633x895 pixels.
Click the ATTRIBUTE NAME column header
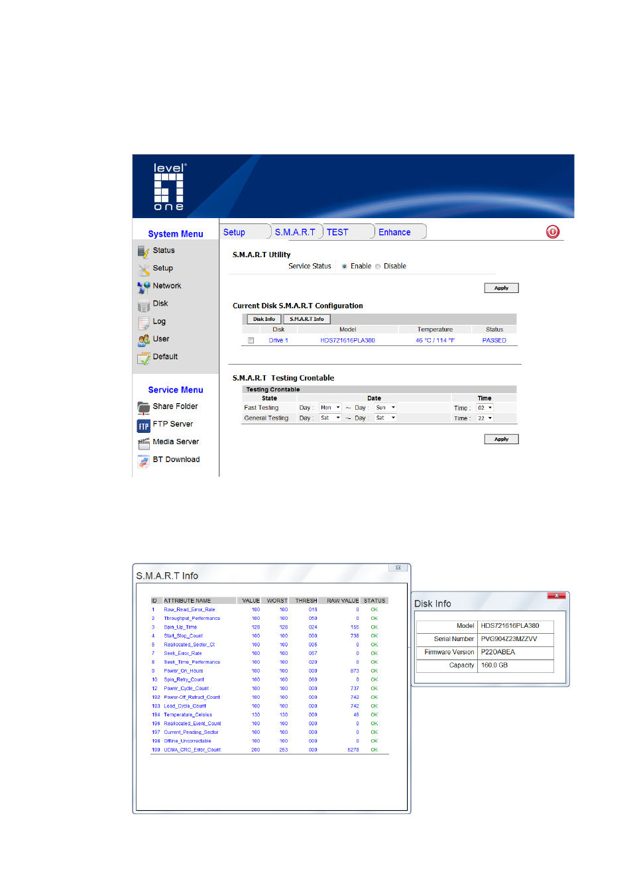[x=188, y=601]
